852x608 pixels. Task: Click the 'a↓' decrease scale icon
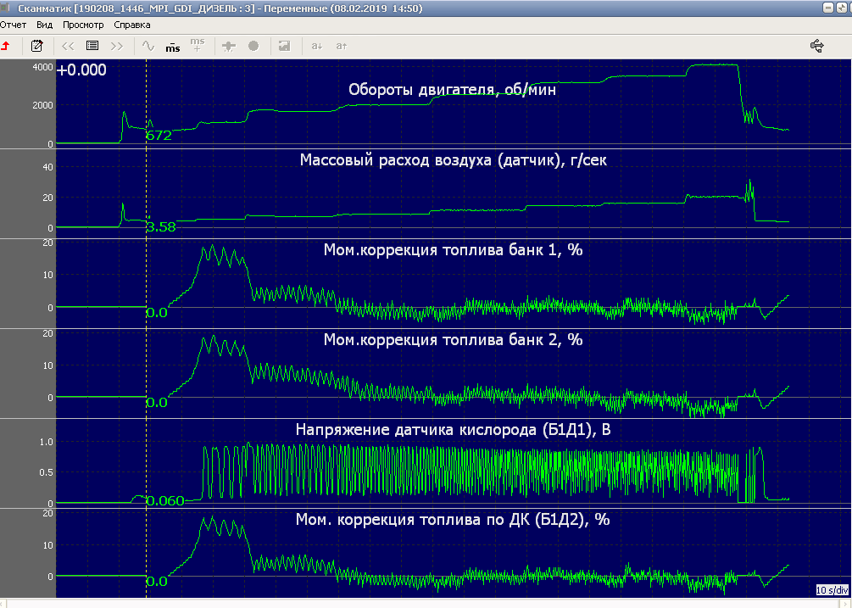317,46
